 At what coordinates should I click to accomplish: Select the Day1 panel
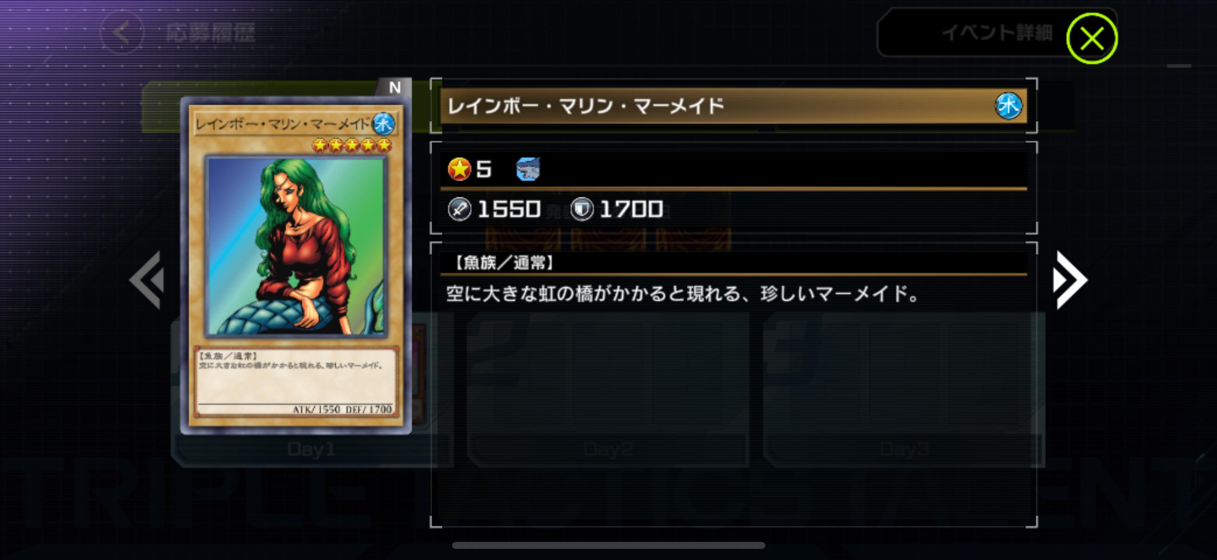point(311,449)
